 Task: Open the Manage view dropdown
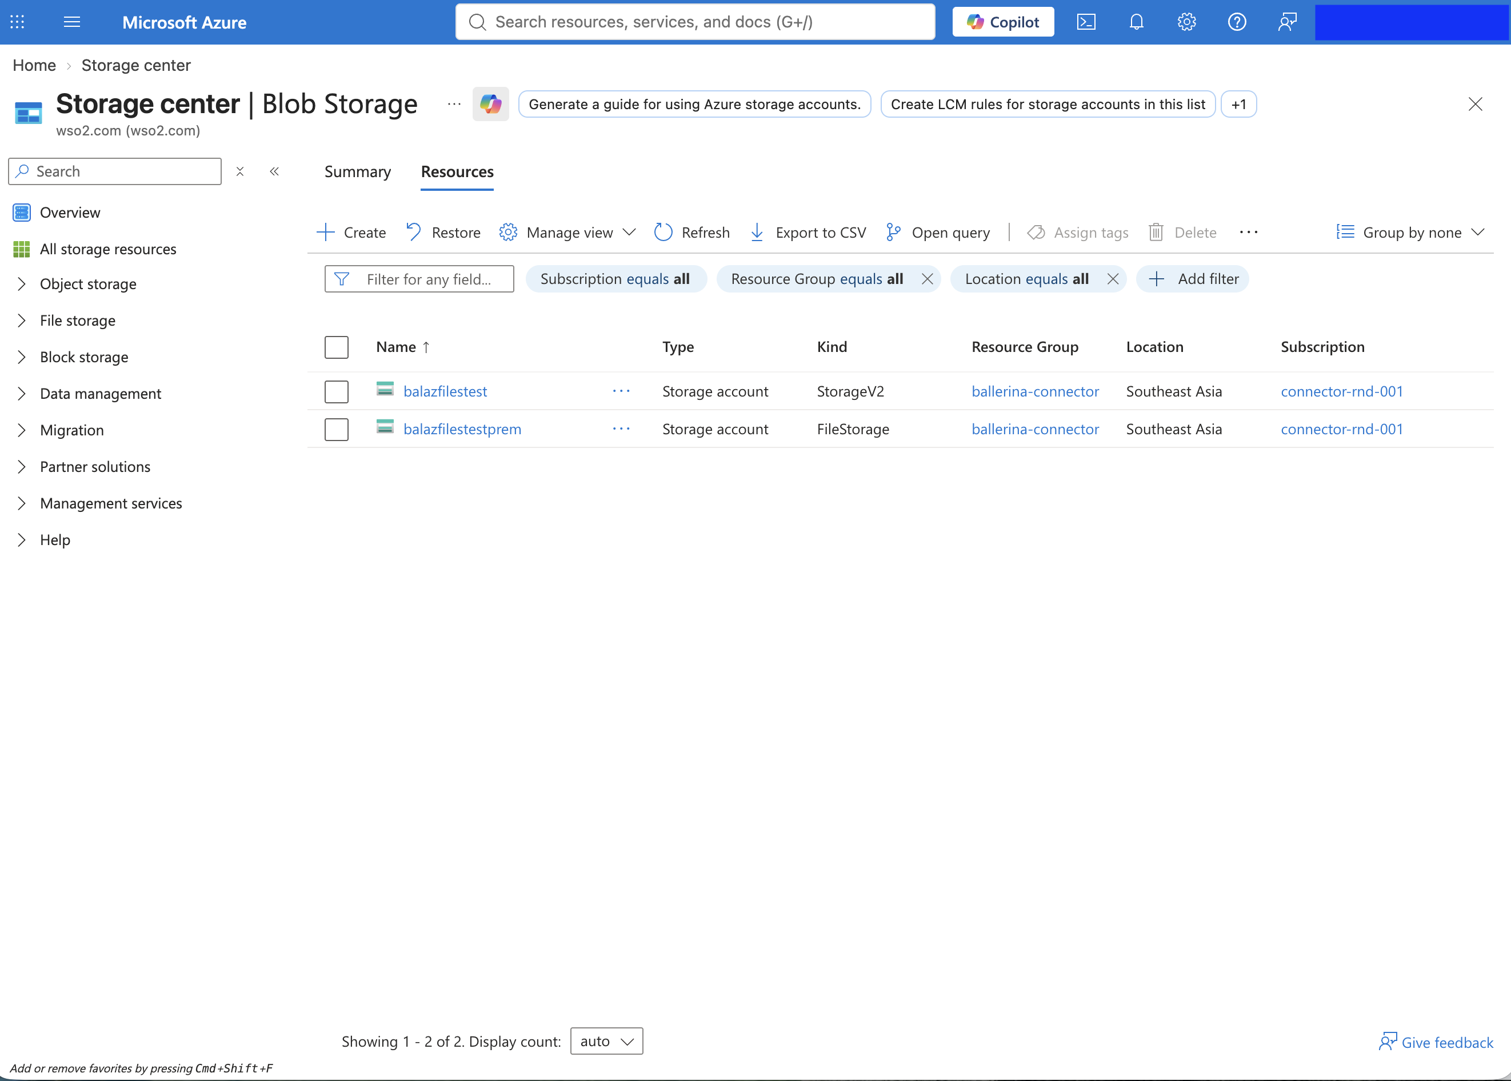pyautogui.click(x=568, y=233)
